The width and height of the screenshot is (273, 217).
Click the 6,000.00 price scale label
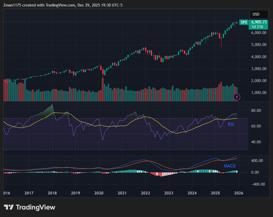(x=258, y=32)
